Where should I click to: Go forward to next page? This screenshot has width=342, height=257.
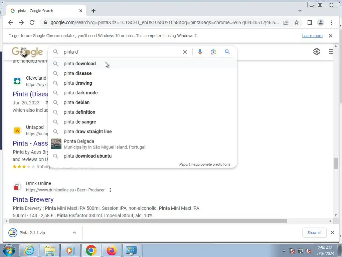[x=21, y=22]
